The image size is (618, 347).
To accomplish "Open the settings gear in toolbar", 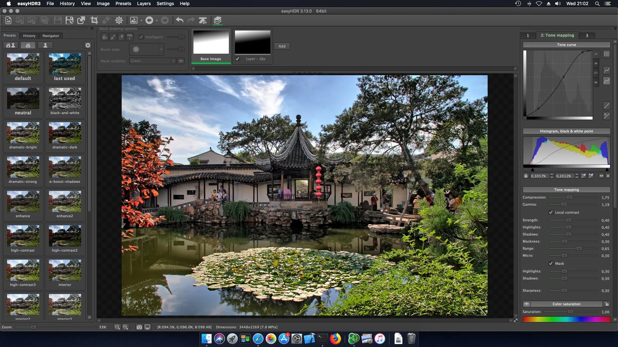I will (119, 20).
